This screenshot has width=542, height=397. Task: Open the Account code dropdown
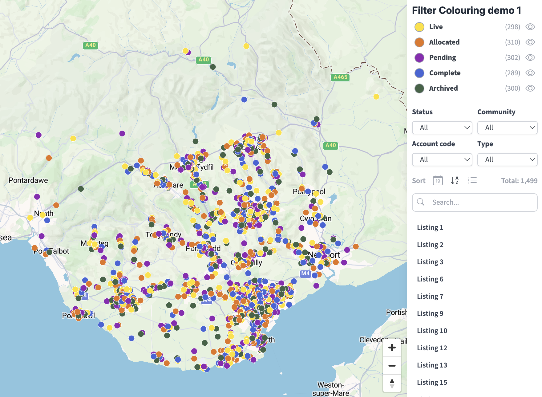click(x=442, y=160)
